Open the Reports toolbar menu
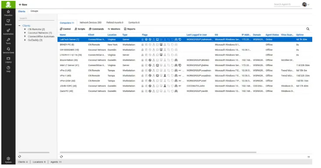Screen dimensions: 321x168 [130, 29]
